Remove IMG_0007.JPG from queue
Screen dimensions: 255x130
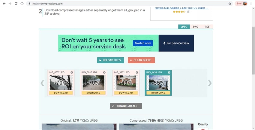tap(72, 72)
